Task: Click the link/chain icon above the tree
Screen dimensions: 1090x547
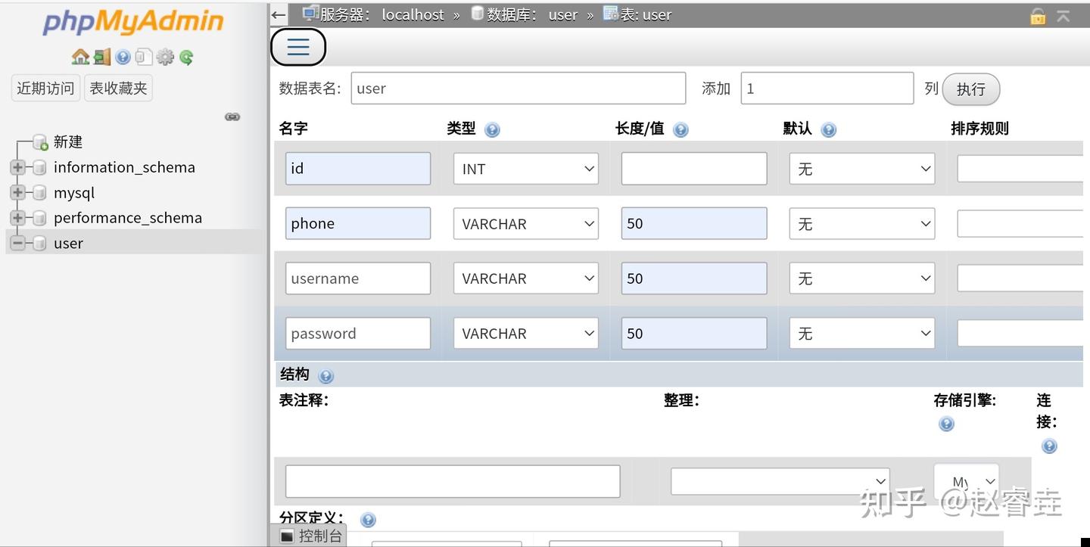Action: [232, 117]
